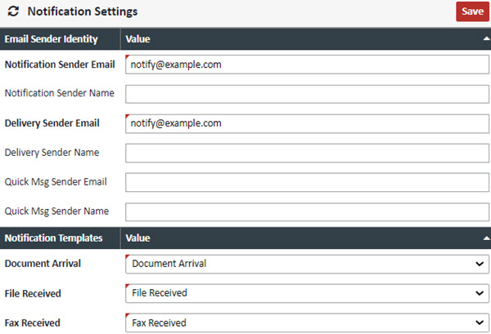The image size is (491, 334).
Task: Click the Value header in templates section
Action: tap(137, 238)
